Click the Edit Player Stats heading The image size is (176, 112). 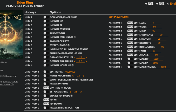(x=119, y=17)
